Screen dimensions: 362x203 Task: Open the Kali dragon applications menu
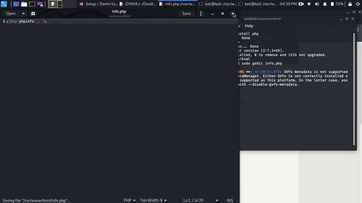pos(4,4)
